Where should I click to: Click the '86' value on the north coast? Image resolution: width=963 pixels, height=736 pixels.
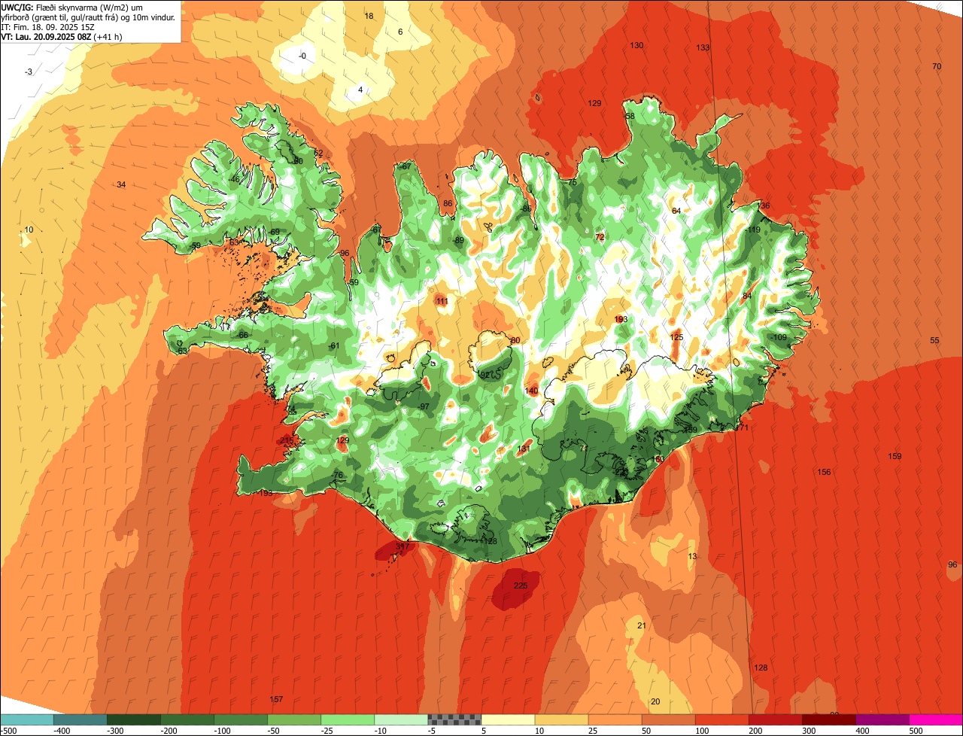448,203
